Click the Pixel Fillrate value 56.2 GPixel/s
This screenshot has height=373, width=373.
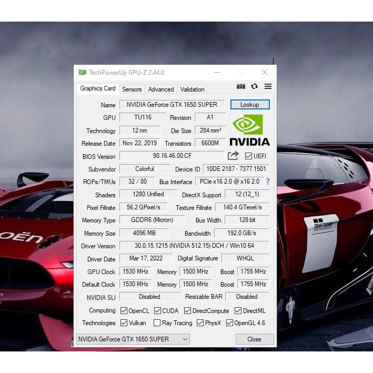pyautogui.click(x=144, y=207)
